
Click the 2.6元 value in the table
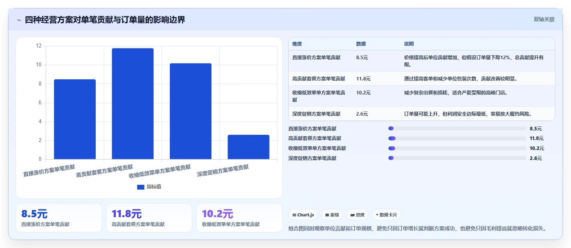[x=362, y=114]
